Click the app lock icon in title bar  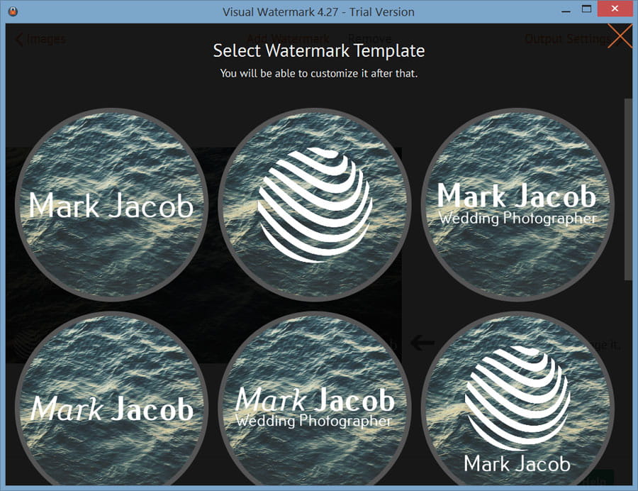[x=13, y=11]
